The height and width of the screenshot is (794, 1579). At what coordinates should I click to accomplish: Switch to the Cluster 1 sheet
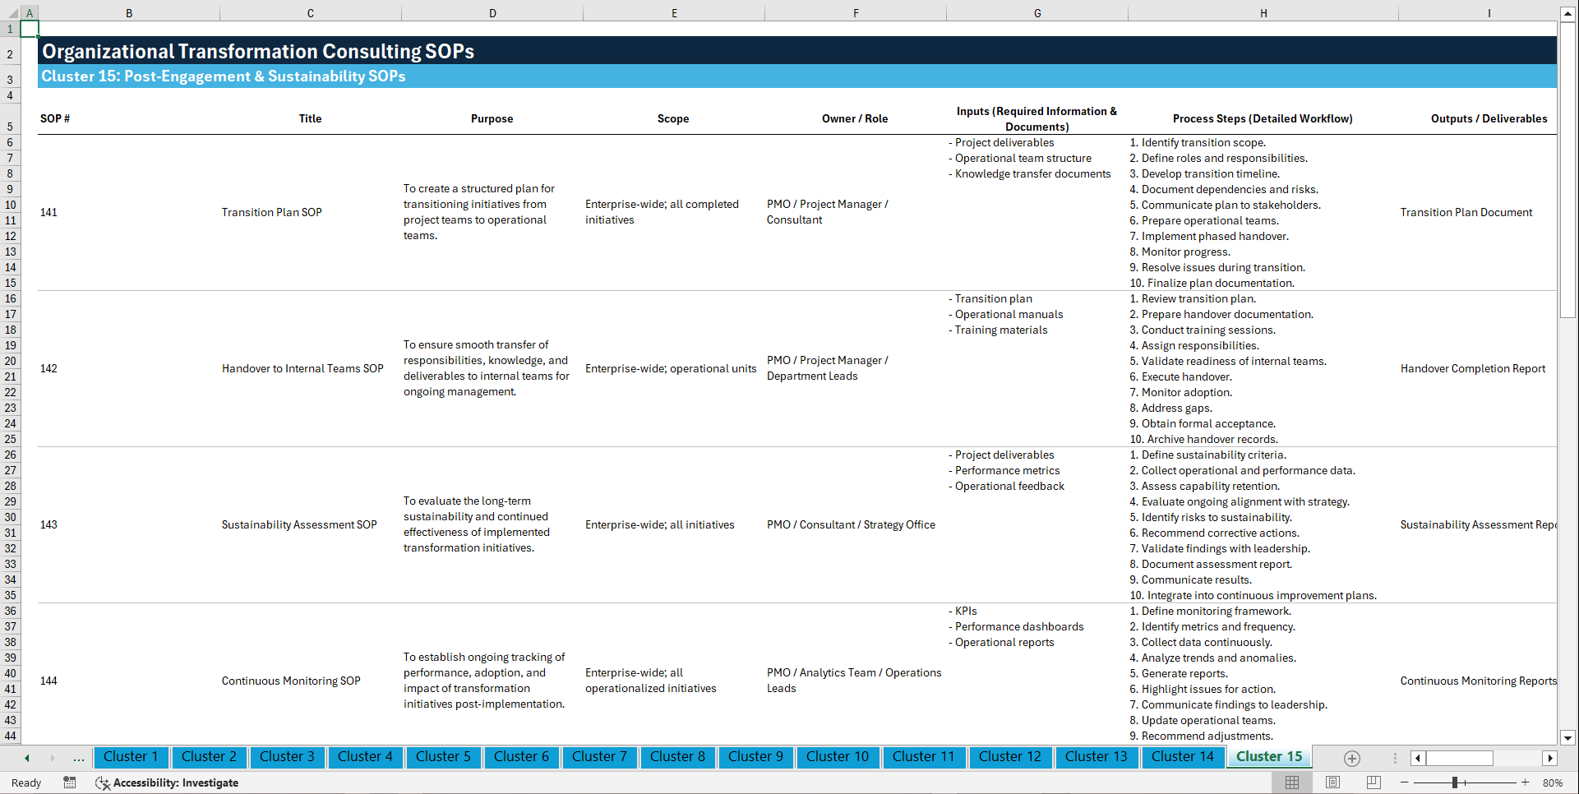[131, 756]
